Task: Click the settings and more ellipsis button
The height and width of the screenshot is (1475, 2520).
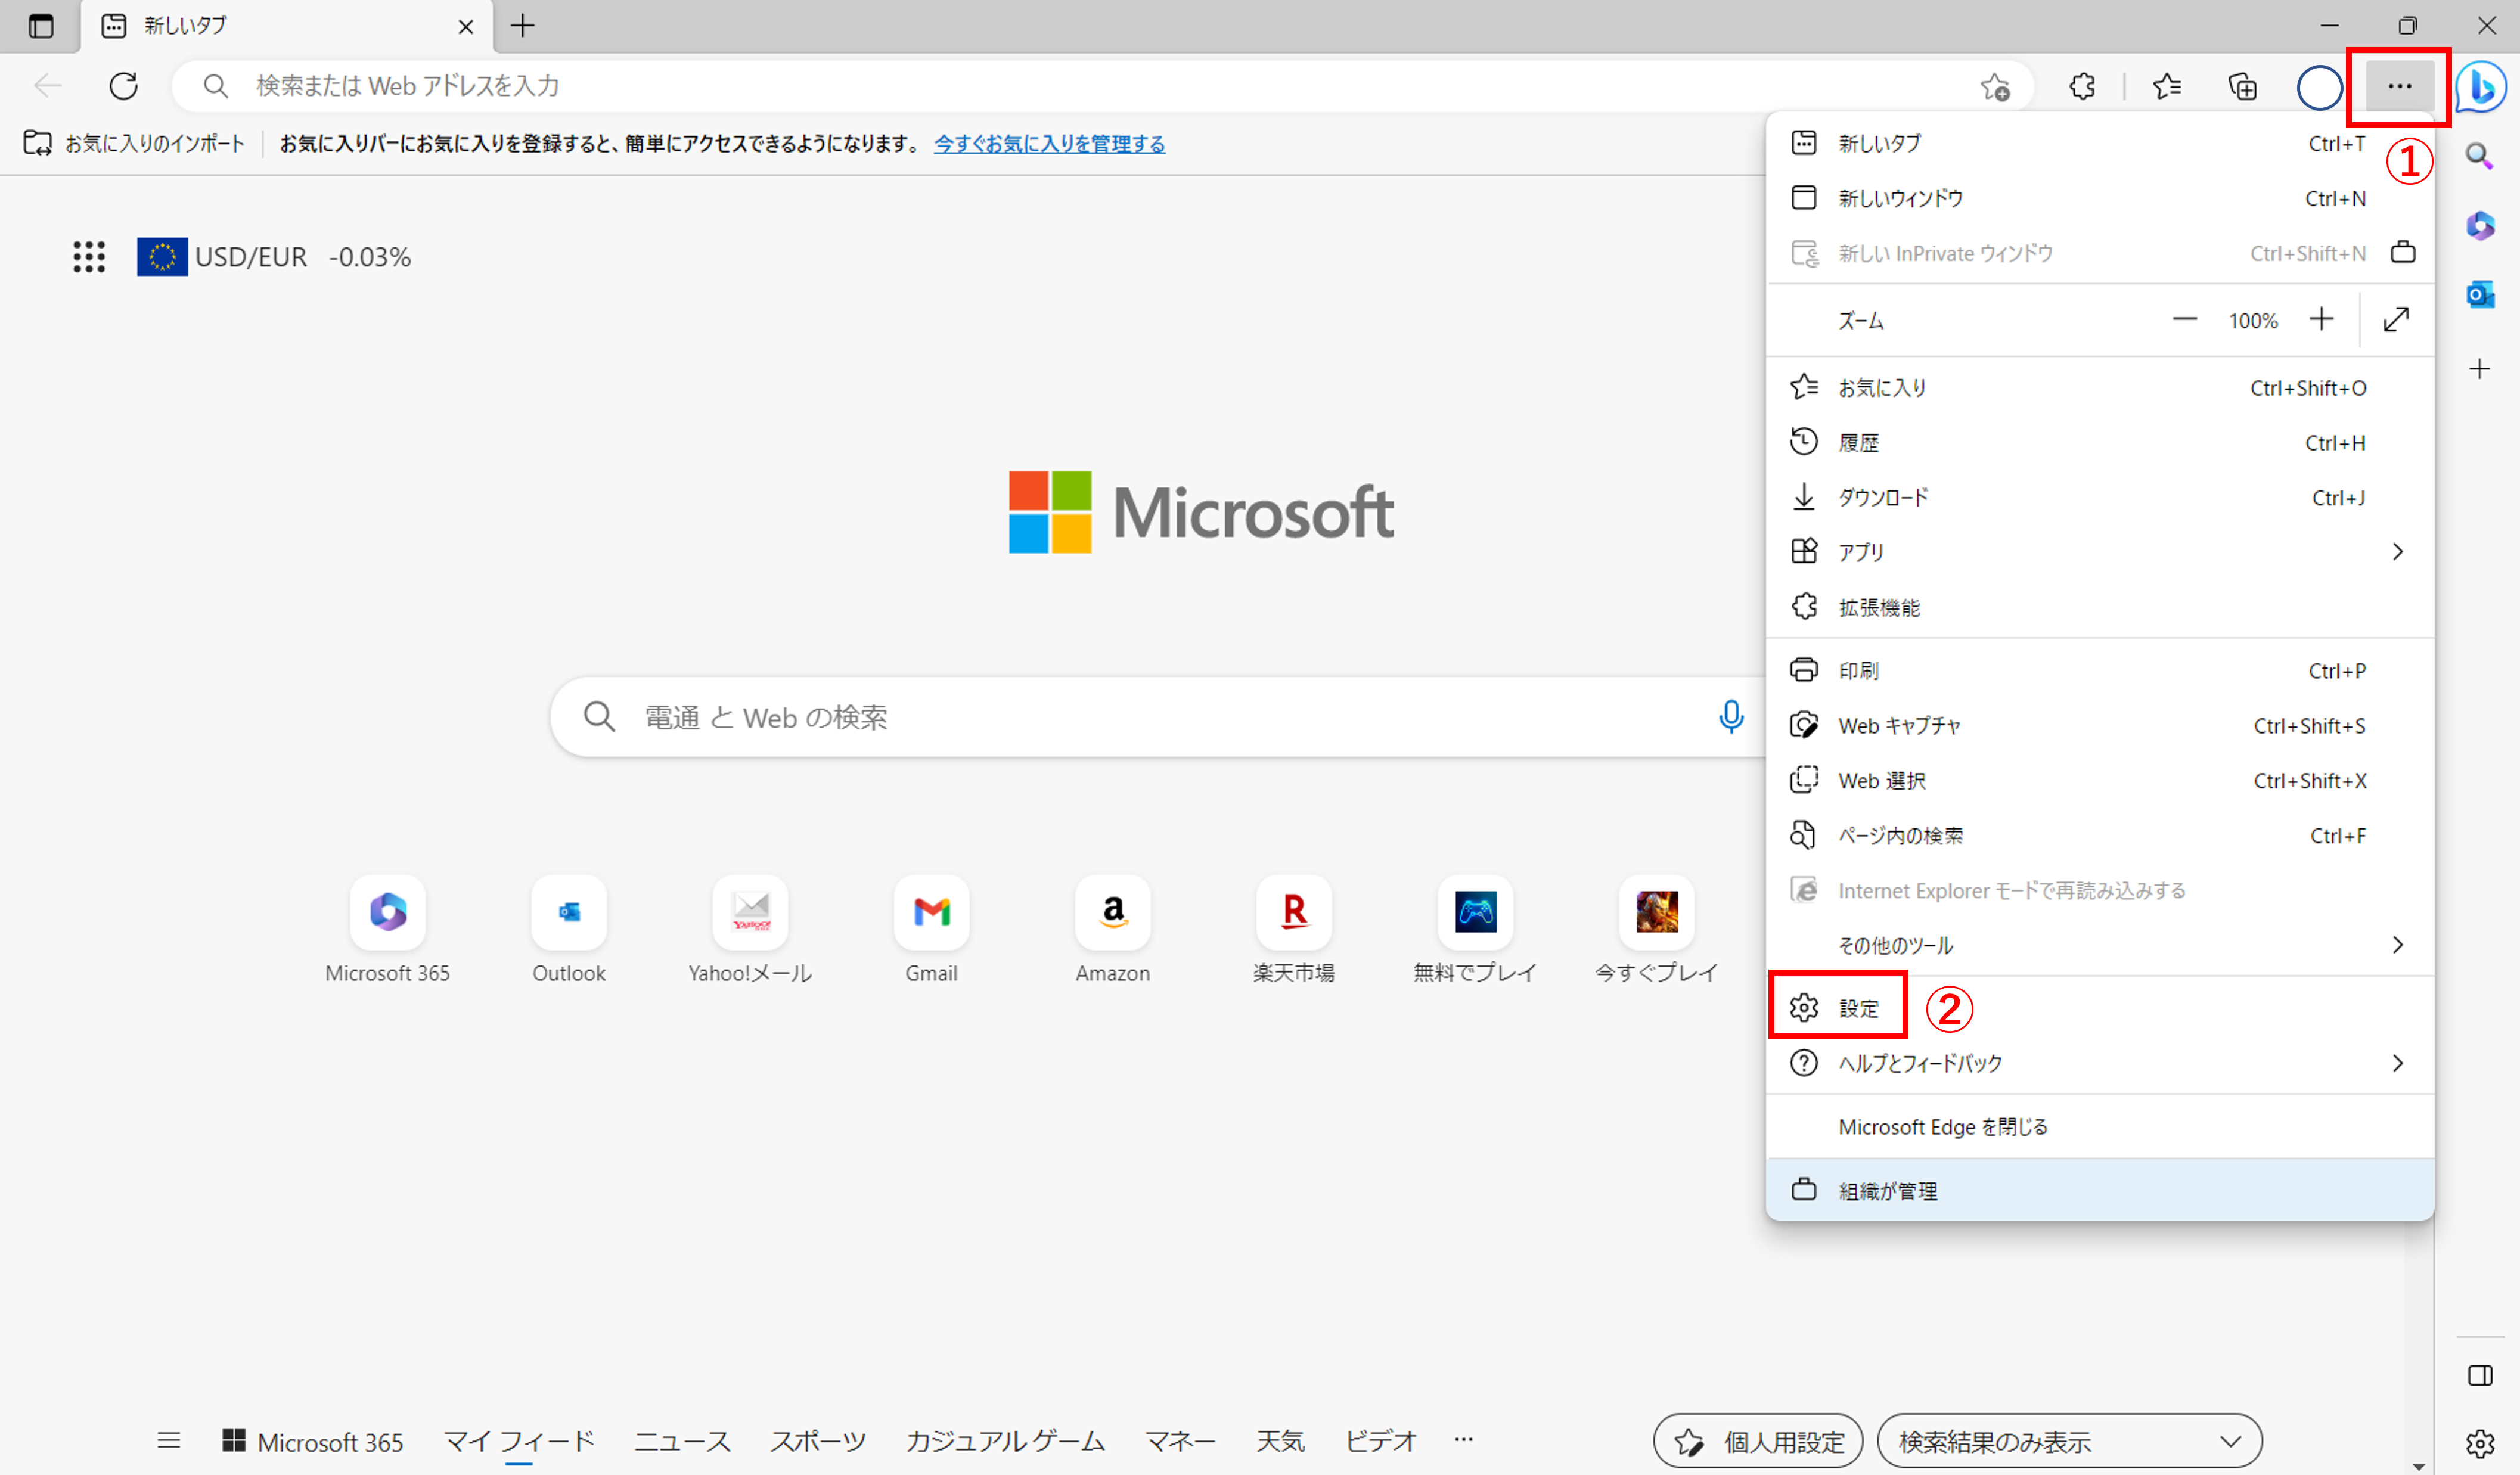Action: [x=2399, y=87]
